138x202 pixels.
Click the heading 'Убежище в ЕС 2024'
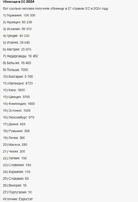pyautogui.click(x=18, y=2)
